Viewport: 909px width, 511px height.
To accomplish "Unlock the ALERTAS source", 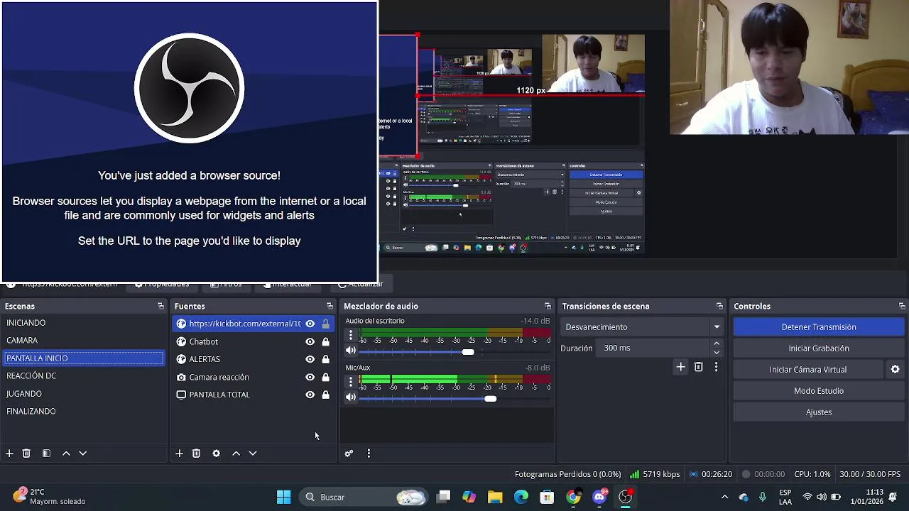I will [325, 359].
